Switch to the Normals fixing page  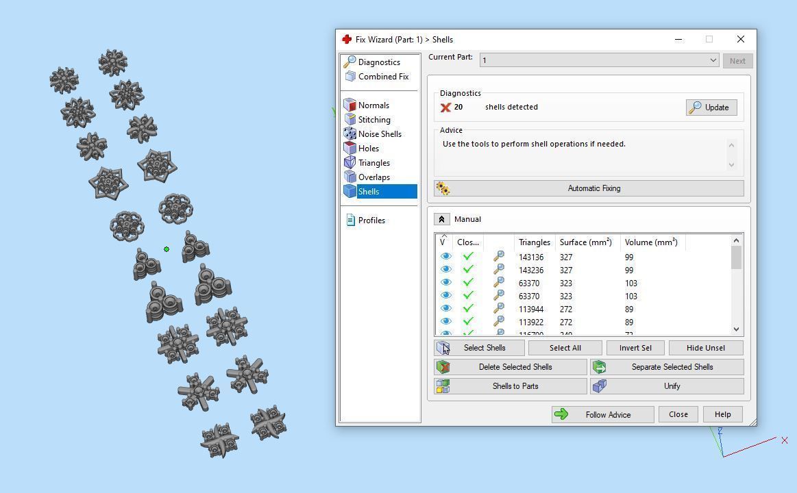point(367,105)
